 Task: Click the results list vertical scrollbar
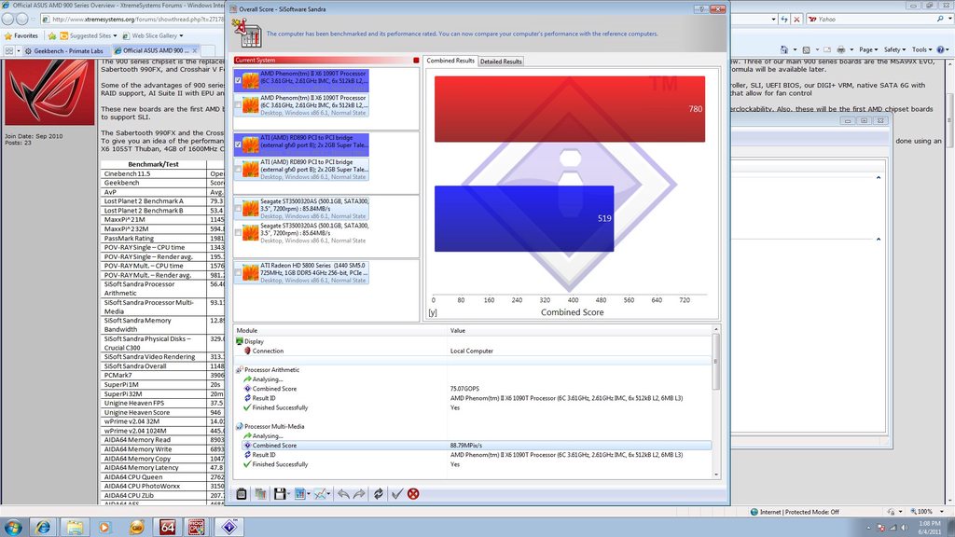tap(715, 362)
